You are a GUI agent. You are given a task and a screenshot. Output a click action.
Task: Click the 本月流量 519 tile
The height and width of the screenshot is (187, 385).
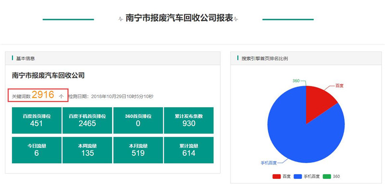point(138,150)
